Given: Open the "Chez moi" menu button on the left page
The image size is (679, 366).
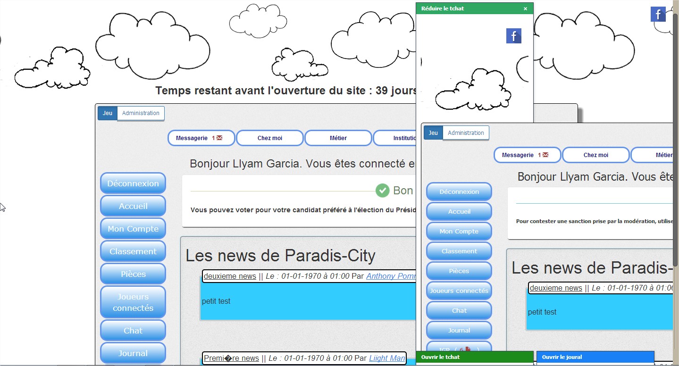Looking at the screenshot, I should click(x=269, y=138).
